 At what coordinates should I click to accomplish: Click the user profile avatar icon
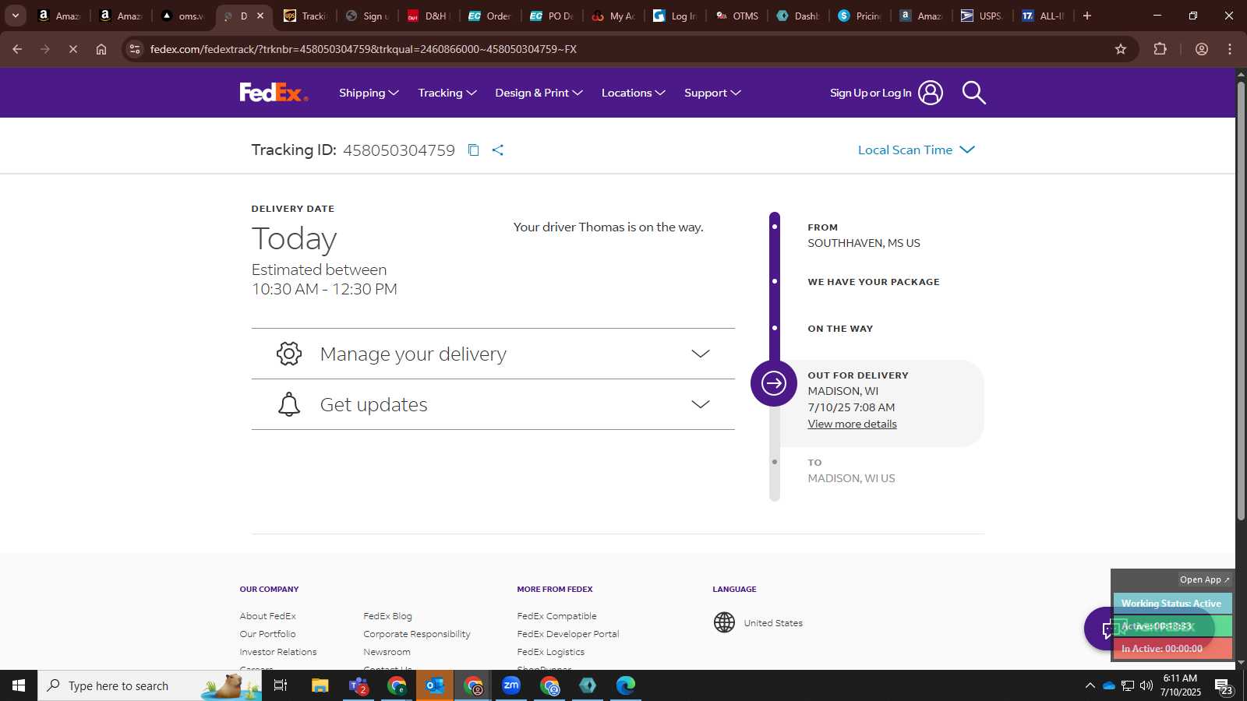pyautogui.click(x=930, y=93)
